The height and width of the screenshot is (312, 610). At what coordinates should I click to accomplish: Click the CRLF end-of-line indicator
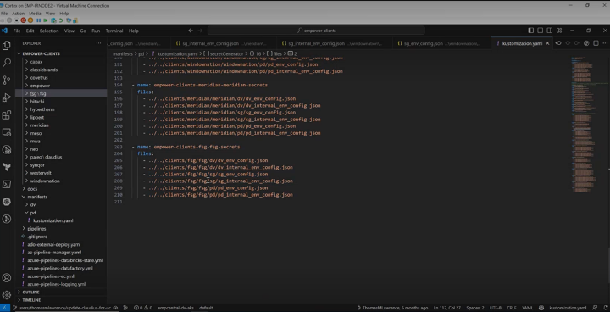click(x=511, y=308)
